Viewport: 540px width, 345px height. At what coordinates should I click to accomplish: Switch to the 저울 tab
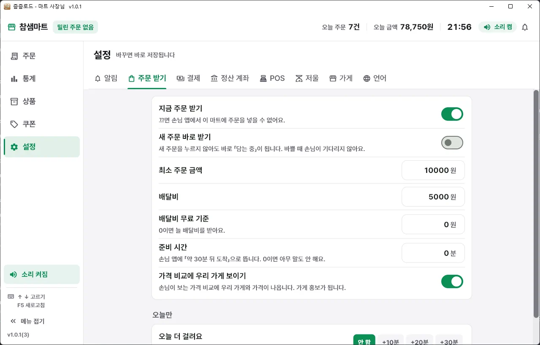[x=307, y=78]
